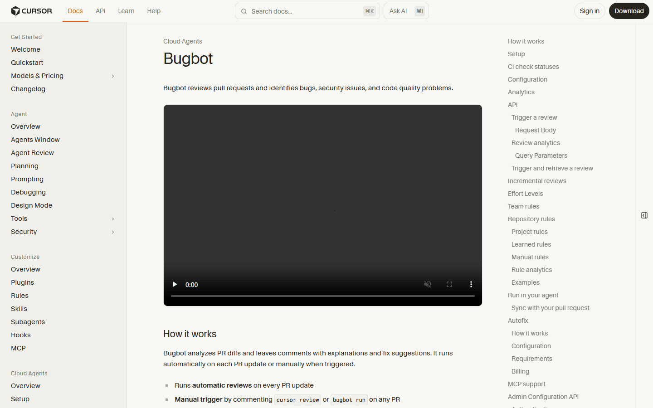Screen dimensions: 653x408
Task: Jump to Trigger a review section
Action: [534, 117]
